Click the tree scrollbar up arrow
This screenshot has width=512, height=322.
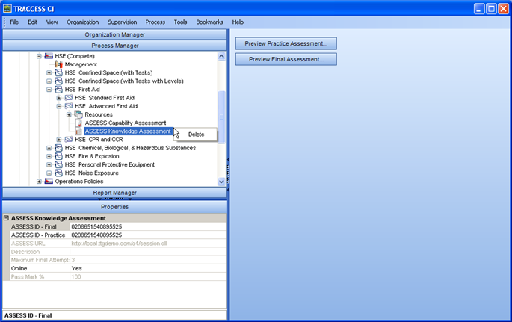click(x=221, y=56)
